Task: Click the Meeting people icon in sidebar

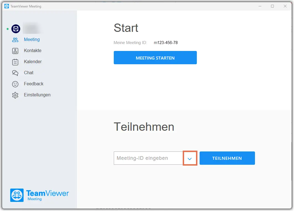Action: pos(15,40)
